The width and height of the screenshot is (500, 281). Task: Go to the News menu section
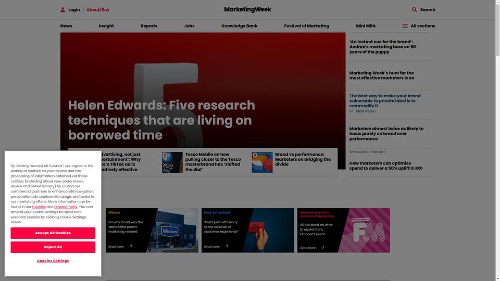(66, 26)
